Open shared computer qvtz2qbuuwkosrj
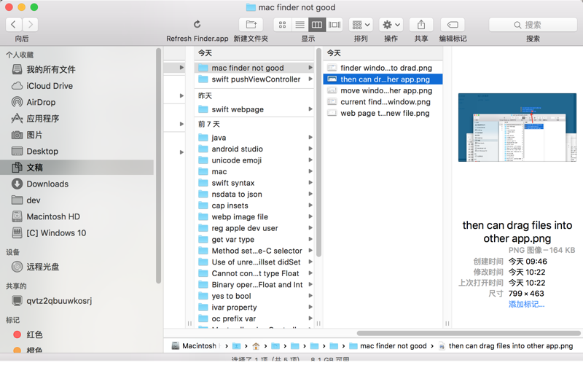 tap(77, 301)
